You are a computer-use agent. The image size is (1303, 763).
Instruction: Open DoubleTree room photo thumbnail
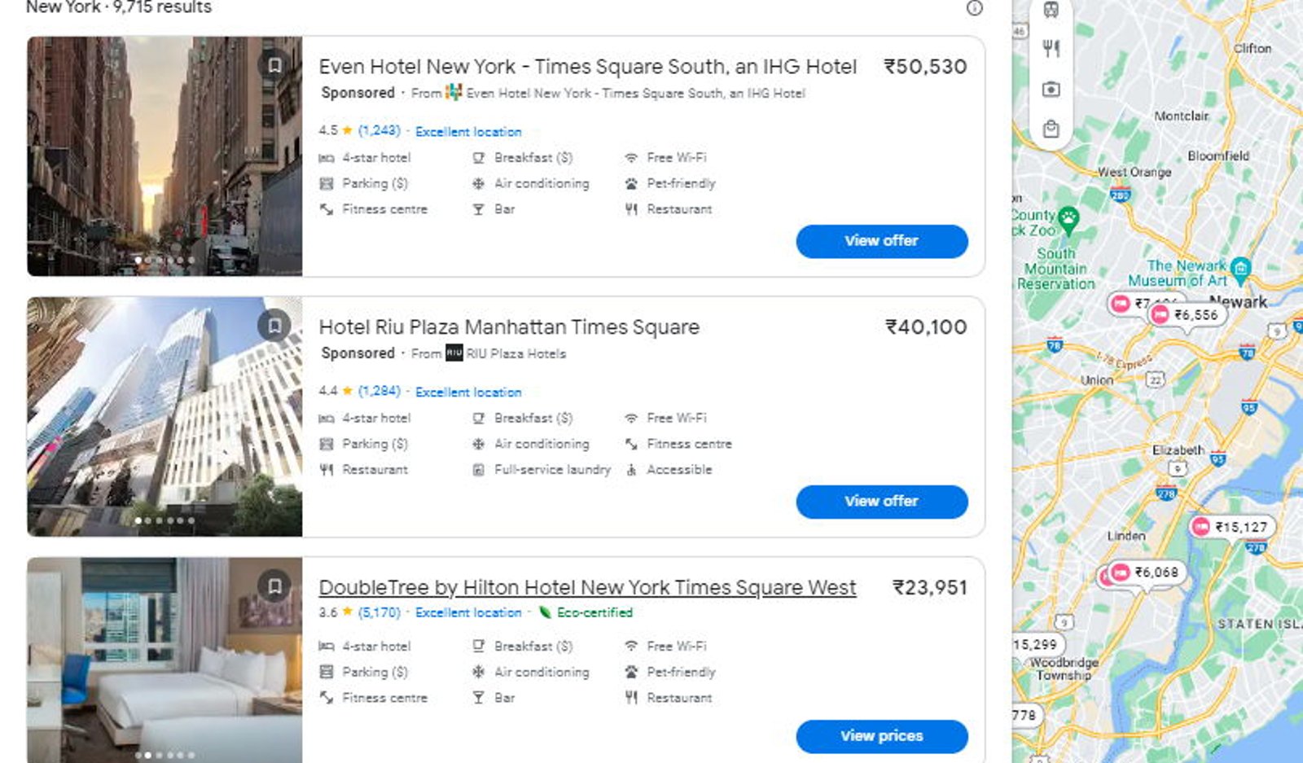click(x=165, y=660)
